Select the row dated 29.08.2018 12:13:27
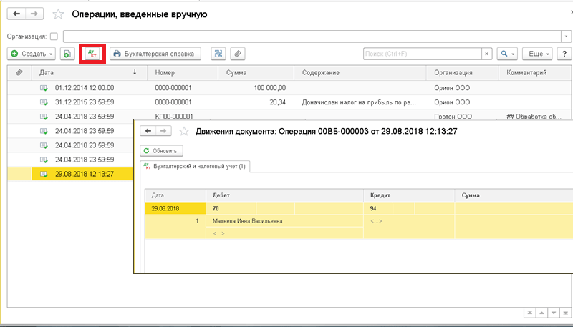This screenshot has height=327, width=573. click(70, 174)
